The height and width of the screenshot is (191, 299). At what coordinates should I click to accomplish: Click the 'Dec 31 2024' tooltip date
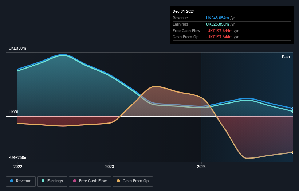click(184, 11)
